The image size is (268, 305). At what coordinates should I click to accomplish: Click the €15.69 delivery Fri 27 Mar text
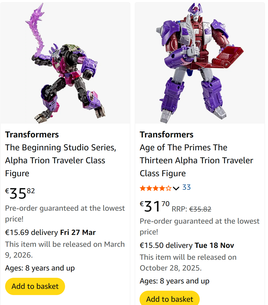click(x=50, y=232)
